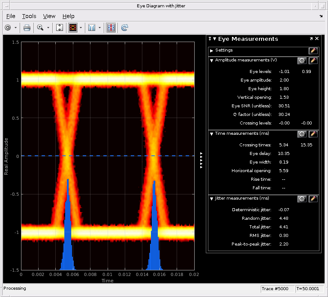Collapse the Amplitude measurements section
This screenshot has height=297, width=328.
(x=211, y=61)
